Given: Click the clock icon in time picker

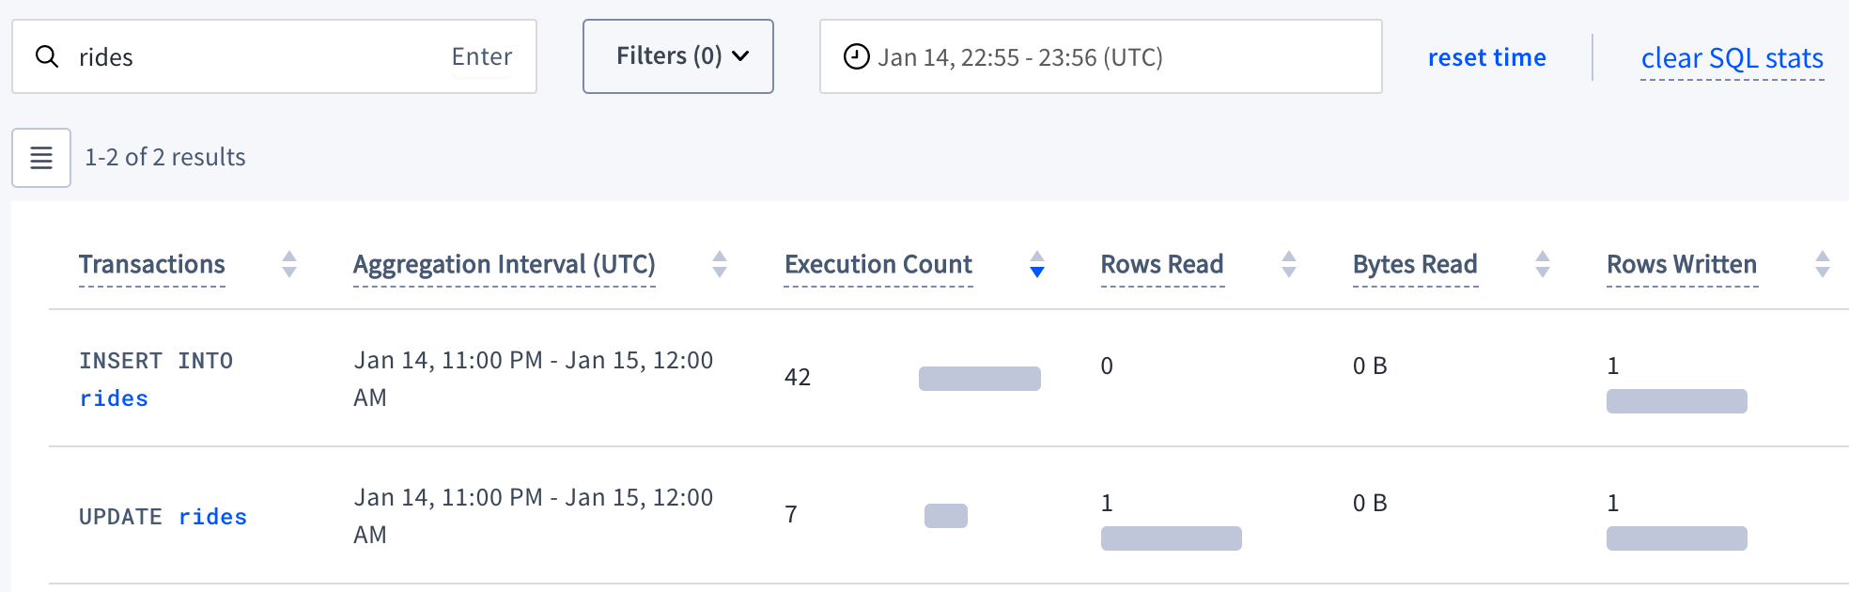Looking at the screenshot, I should (x=856, y=57).
